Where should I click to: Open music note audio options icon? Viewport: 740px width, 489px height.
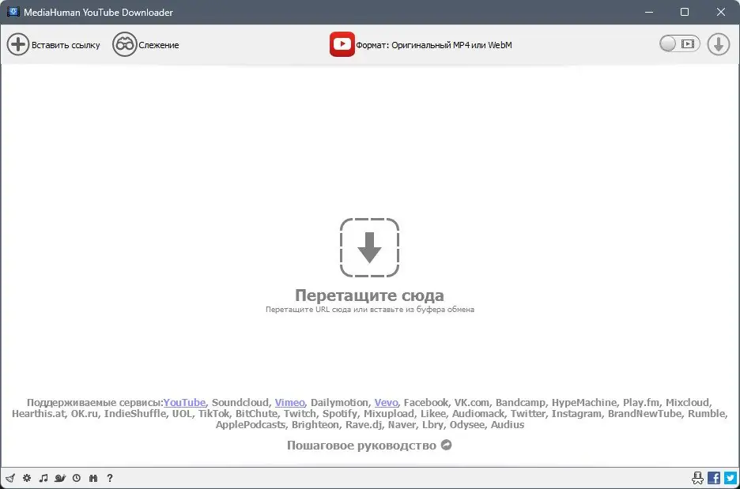(x=43, y=478)
